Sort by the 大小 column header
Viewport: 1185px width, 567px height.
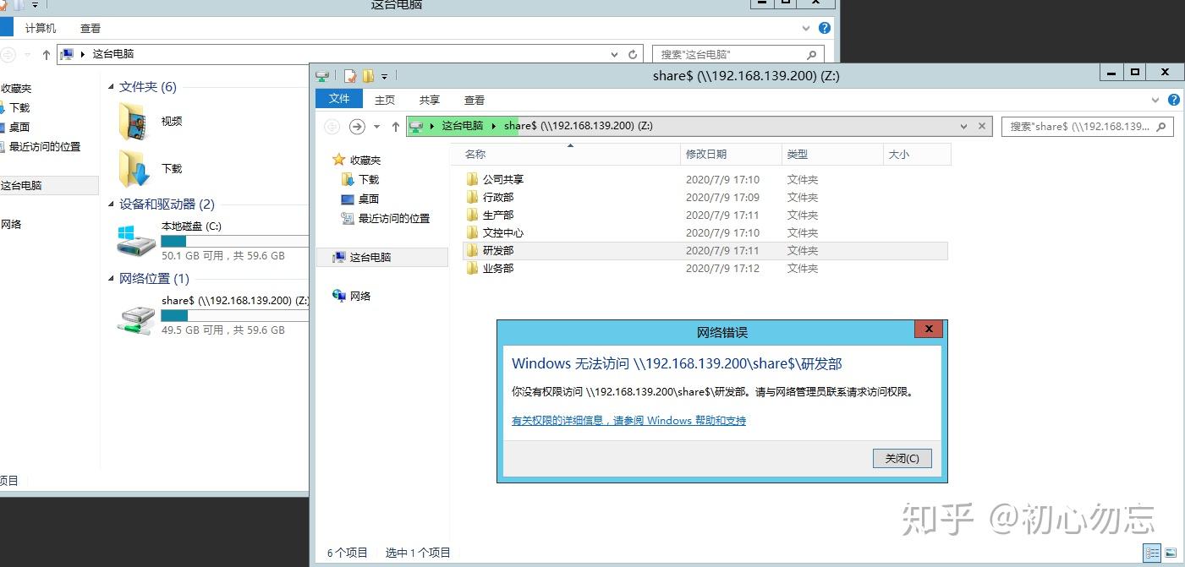point(917,155)
